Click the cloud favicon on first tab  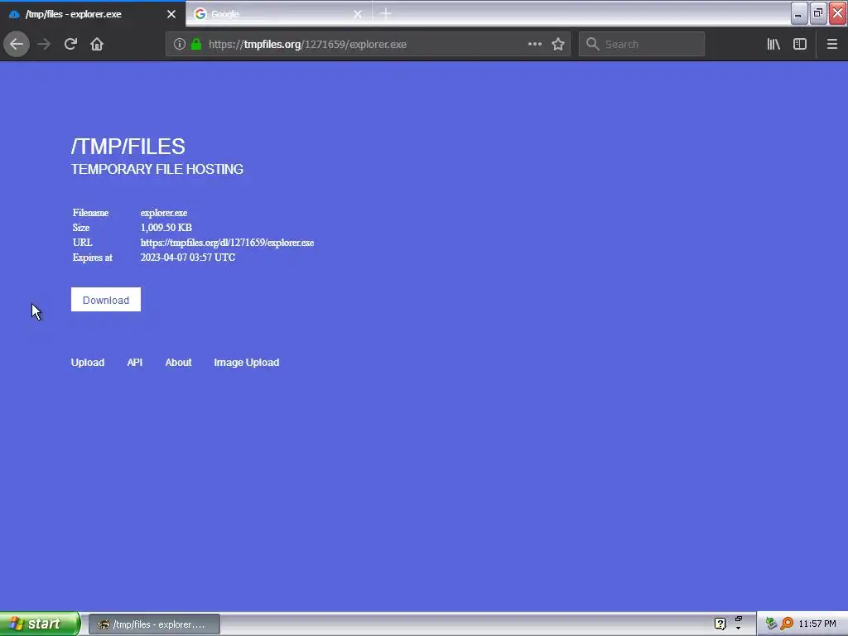[x=15, y=14]
